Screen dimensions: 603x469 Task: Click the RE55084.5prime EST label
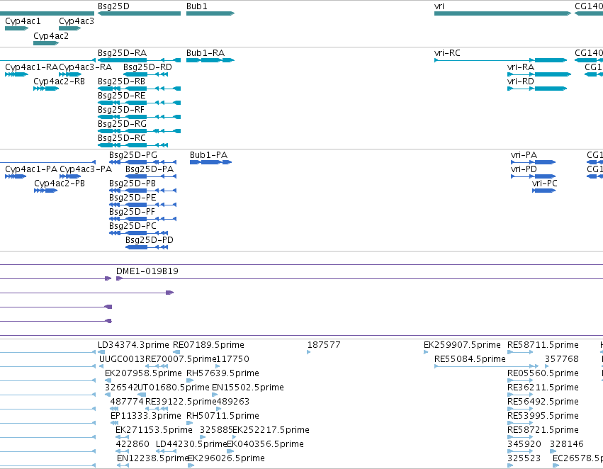[470, 359]
